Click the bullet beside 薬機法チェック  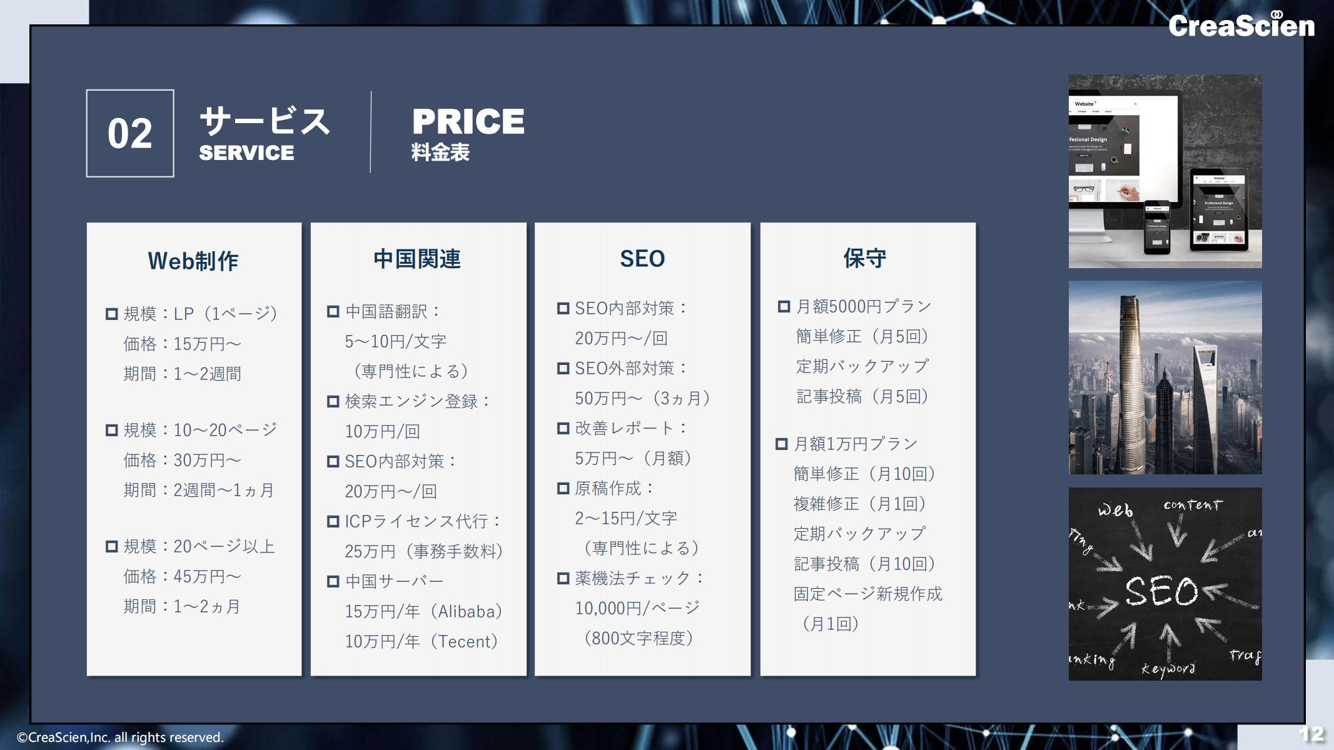(563, 578)
